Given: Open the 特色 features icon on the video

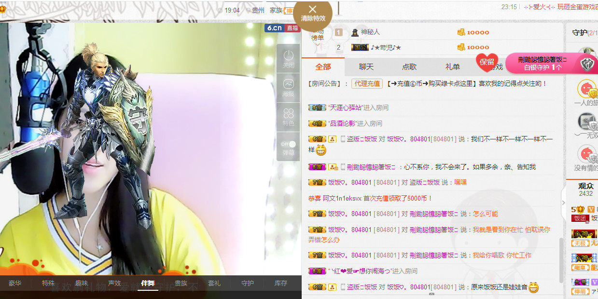Looking at the screenshot, I should pyautogui.click(x=289, y=117).
